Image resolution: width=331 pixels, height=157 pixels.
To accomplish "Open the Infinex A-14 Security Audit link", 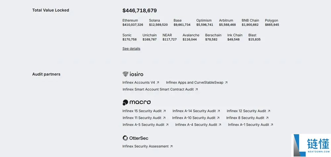I will (194, 111).
